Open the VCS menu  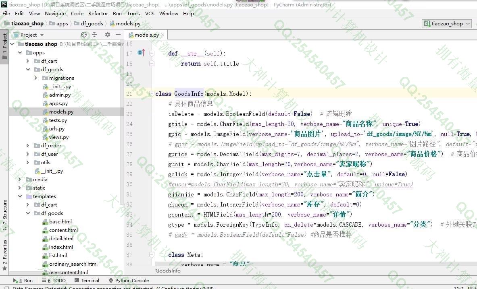[x=150, y=13]
